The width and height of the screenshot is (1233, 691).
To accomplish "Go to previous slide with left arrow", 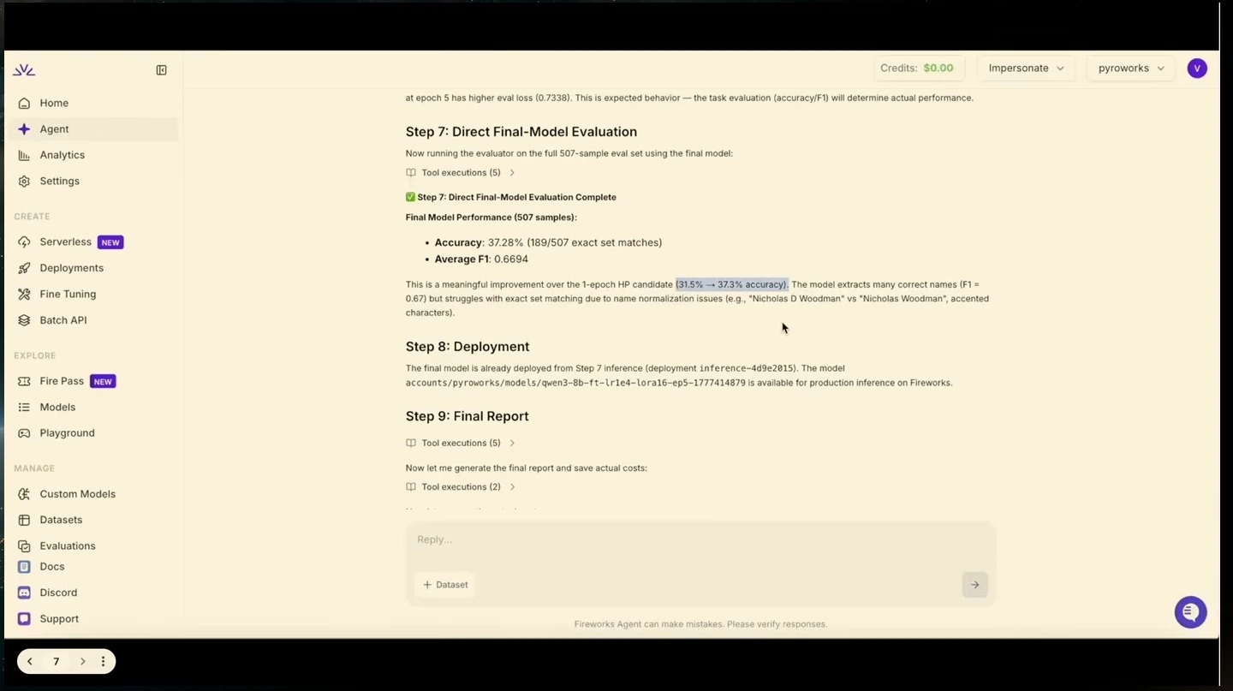I will (x=30, y=662).
